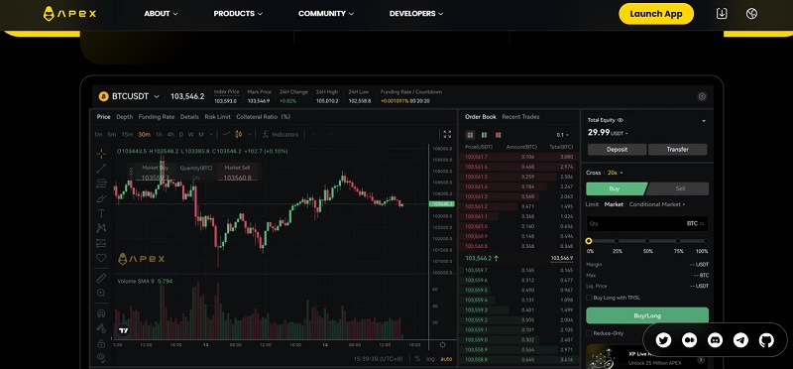The width and height of the screenshot is (793, 369).
Task: Open the Twitter social link
Action: [x=663, y=340]
